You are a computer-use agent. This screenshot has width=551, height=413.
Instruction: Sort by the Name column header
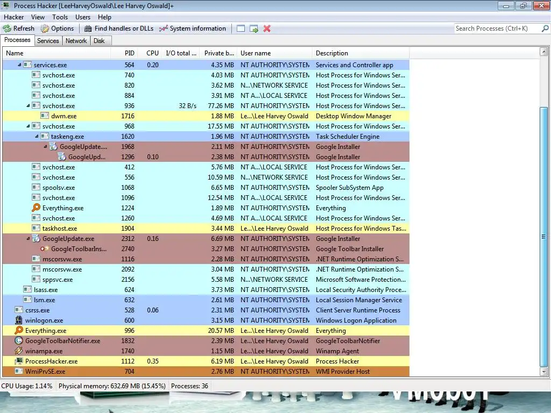(57, 53)
